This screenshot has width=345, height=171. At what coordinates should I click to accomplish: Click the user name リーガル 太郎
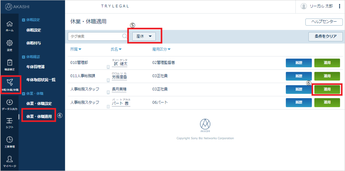pyautogui.click(x=321, y=7)
